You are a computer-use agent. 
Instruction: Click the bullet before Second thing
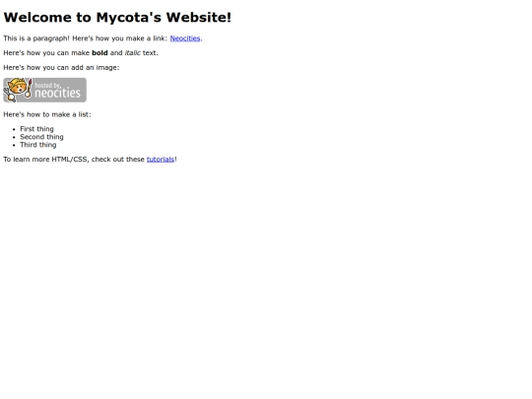(14, 137)
